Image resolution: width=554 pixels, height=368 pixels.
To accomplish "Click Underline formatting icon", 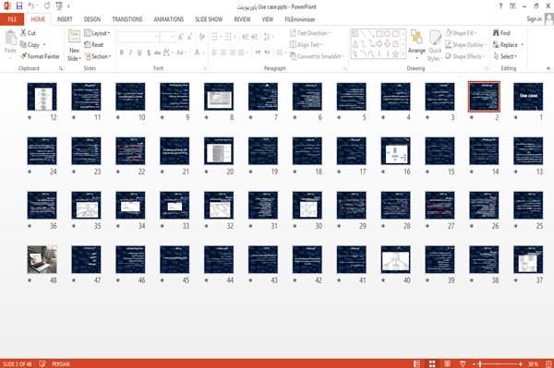I will [x=139, y=53].
